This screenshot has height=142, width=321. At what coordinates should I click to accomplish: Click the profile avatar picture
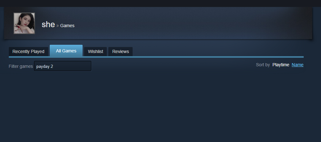(24, 23)
